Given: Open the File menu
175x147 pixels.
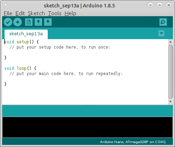Looking at the screenshot, I should point(8,13).
